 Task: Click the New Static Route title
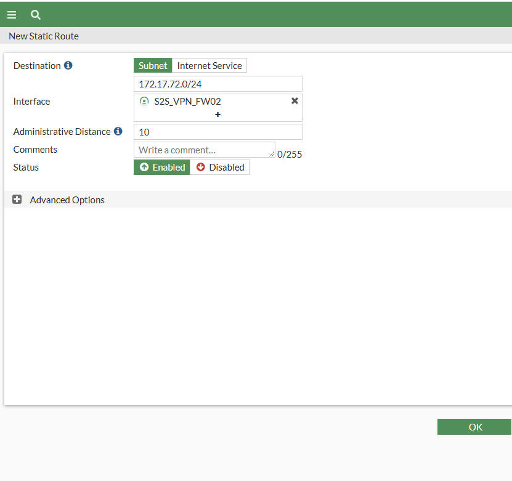pyautogui.click(x=44, y=36)
